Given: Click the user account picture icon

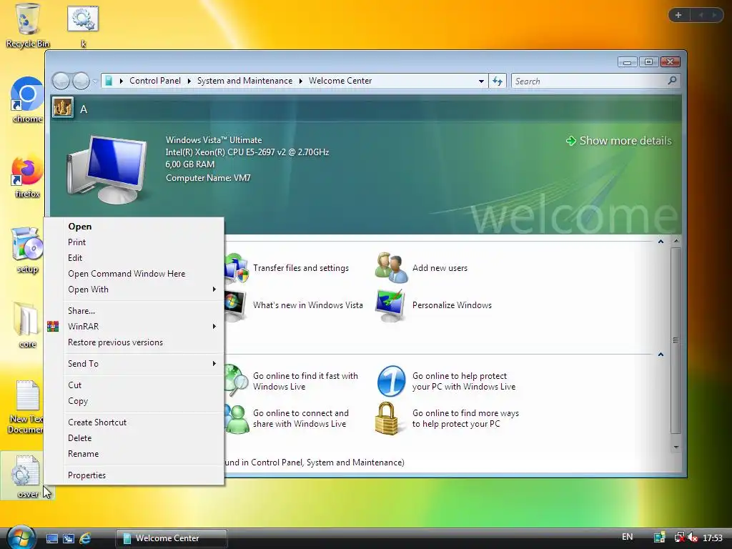Looking at the screenshot, I should click(x=63, y=108).
